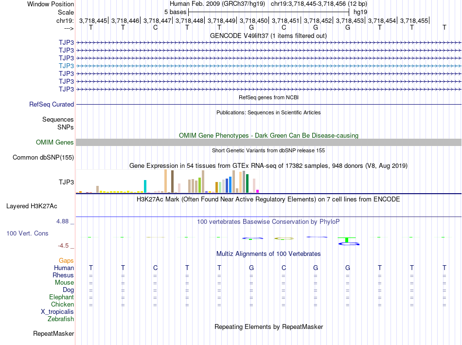Click the Scale label
462x345 pixels.
coord(66,12)
